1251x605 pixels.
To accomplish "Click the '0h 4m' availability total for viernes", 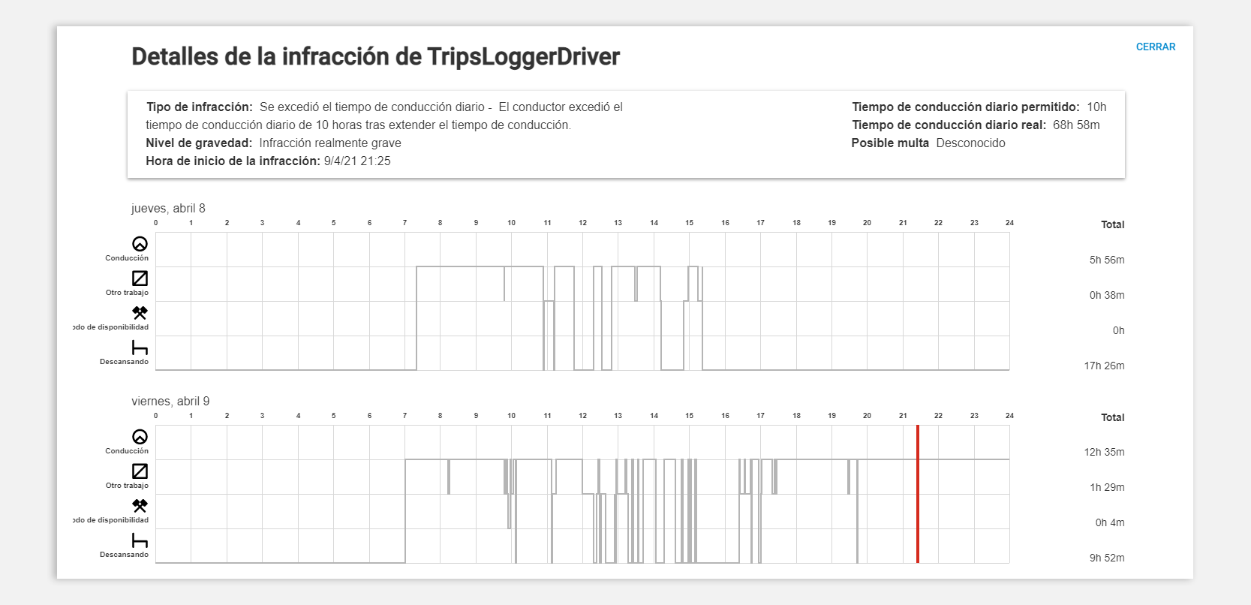I will pyautogui.click(x=1110, y=522).
